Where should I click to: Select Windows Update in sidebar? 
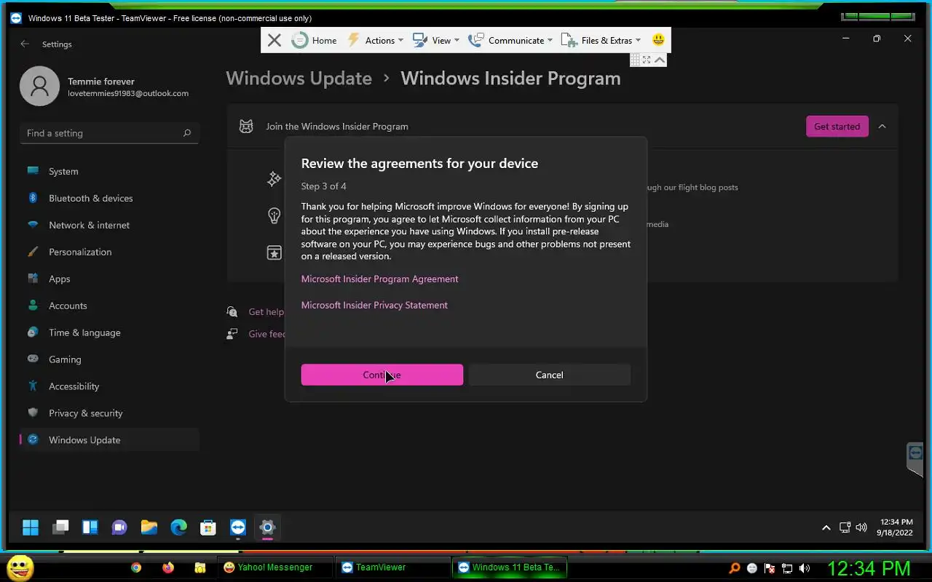(109, 440)
